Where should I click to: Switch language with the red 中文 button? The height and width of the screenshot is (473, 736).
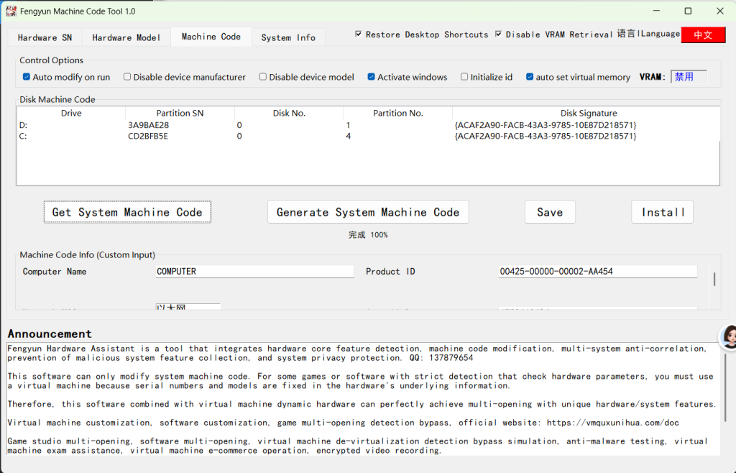[703, 35]
